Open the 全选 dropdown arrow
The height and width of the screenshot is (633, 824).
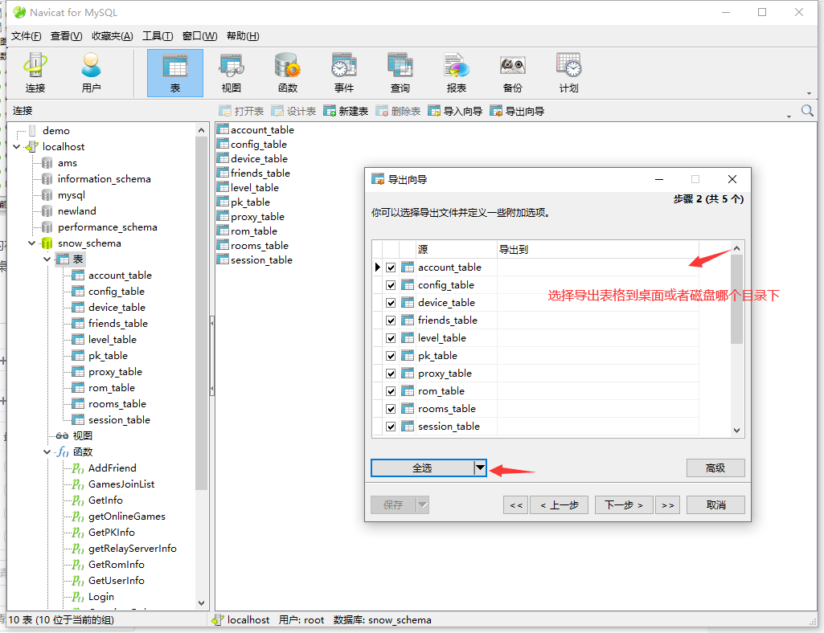(480, 468)
